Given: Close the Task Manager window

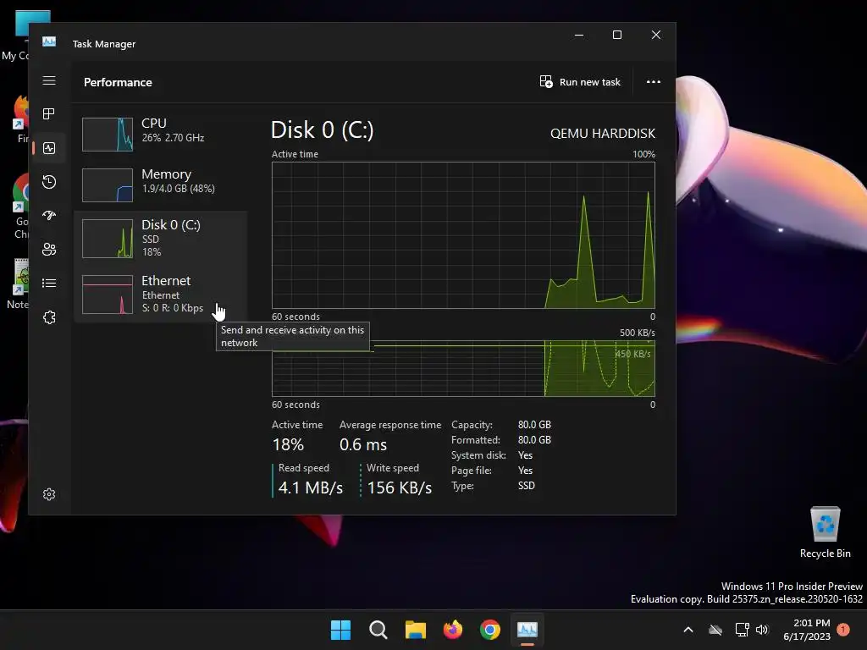Looking at the screenshot, I should tap(656, 35).
